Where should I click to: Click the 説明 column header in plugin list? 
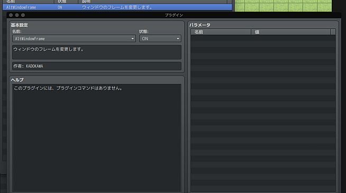pyautogui.click(x=152, y=2)
